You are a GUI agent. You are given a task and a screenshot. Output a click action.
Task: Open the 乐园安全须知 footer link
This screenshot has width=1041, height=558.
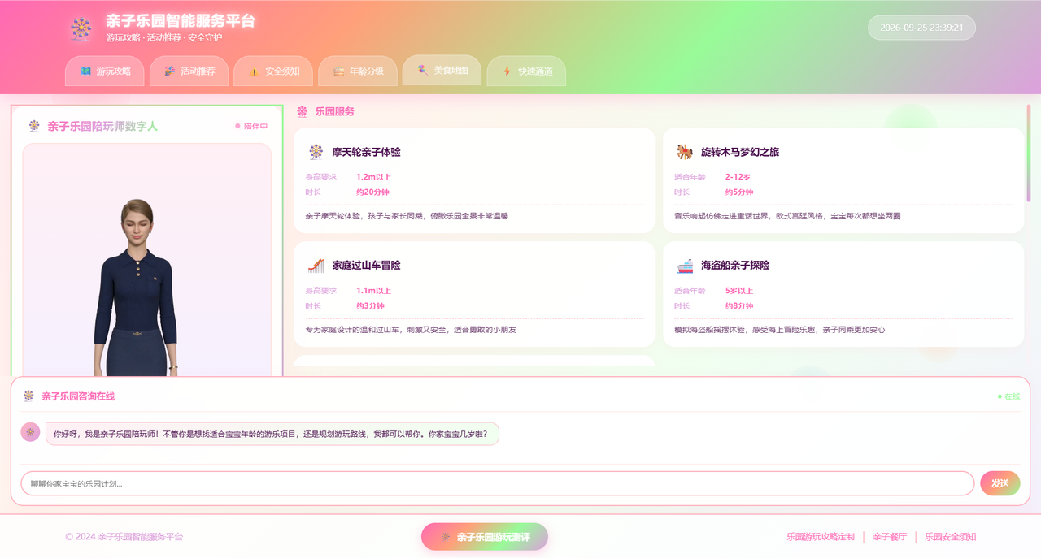[x=950, y=537]
